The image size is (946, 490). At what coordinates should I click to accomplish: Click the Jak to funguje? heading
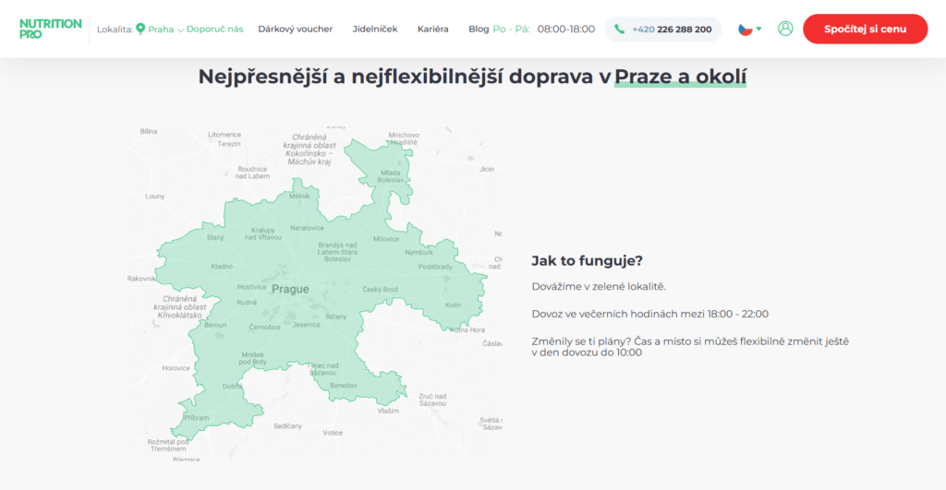(x=587, y=261)
